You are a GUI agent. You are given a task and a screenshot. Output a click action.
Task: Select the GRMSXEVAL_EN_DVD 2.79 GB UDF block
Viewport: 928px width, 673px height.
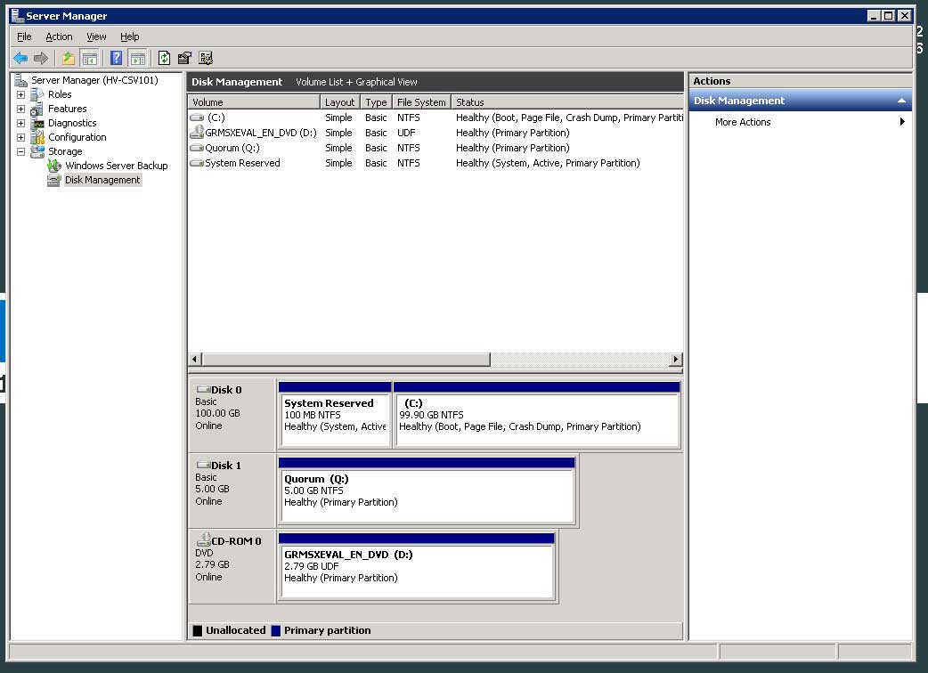pos(417,566)
